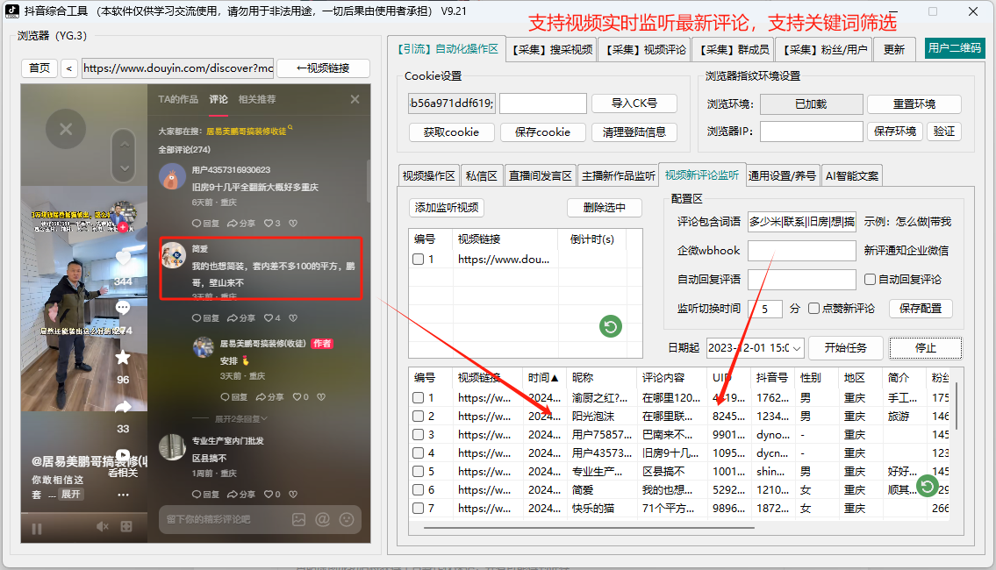The image size is (996, 570).
Task: Click the image icon in the comment input
Action: [x=299, y=520]
